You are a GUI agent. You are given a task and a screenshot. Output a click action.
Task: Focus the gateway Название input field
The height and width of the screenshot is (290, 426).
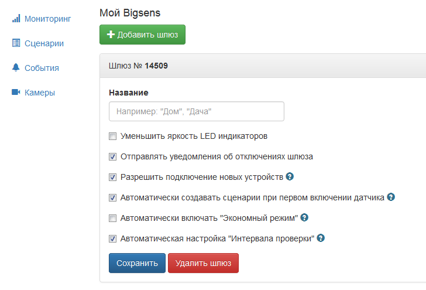pyautogui.click(x=196, y=111)
